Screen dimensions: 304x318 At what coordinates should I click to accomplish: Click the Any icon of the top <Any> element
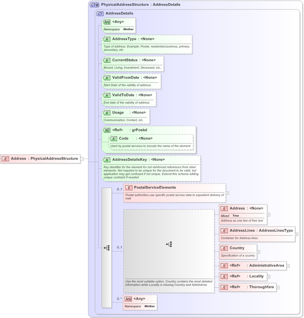point(107,22)
